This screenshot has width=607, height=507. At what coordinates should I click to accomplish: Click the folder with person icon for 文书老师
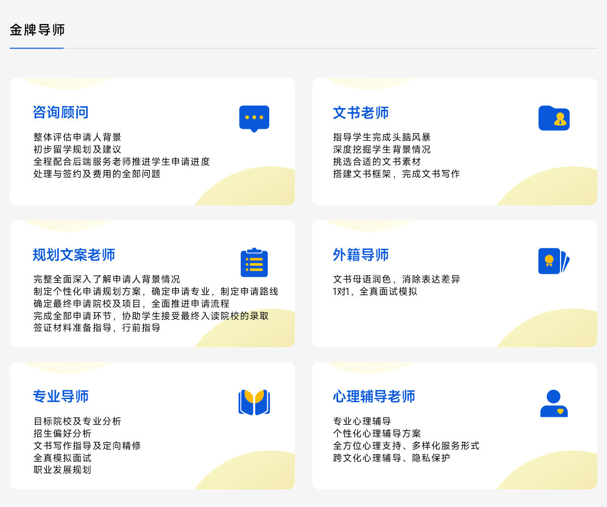click(554, 118)
